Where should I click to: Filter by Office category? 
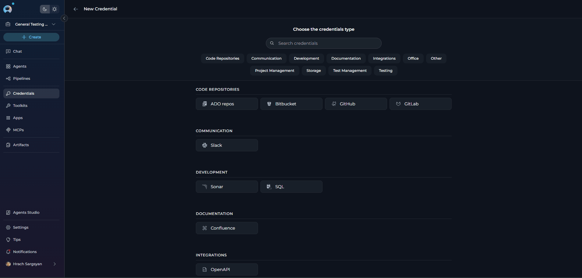pos(413,58)
